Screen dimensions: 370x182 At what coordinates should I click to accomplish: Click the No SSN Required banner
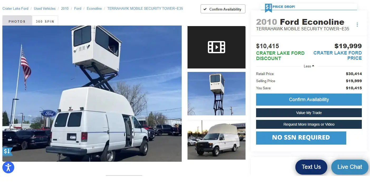pyautogui.click(x=301, y=138)
